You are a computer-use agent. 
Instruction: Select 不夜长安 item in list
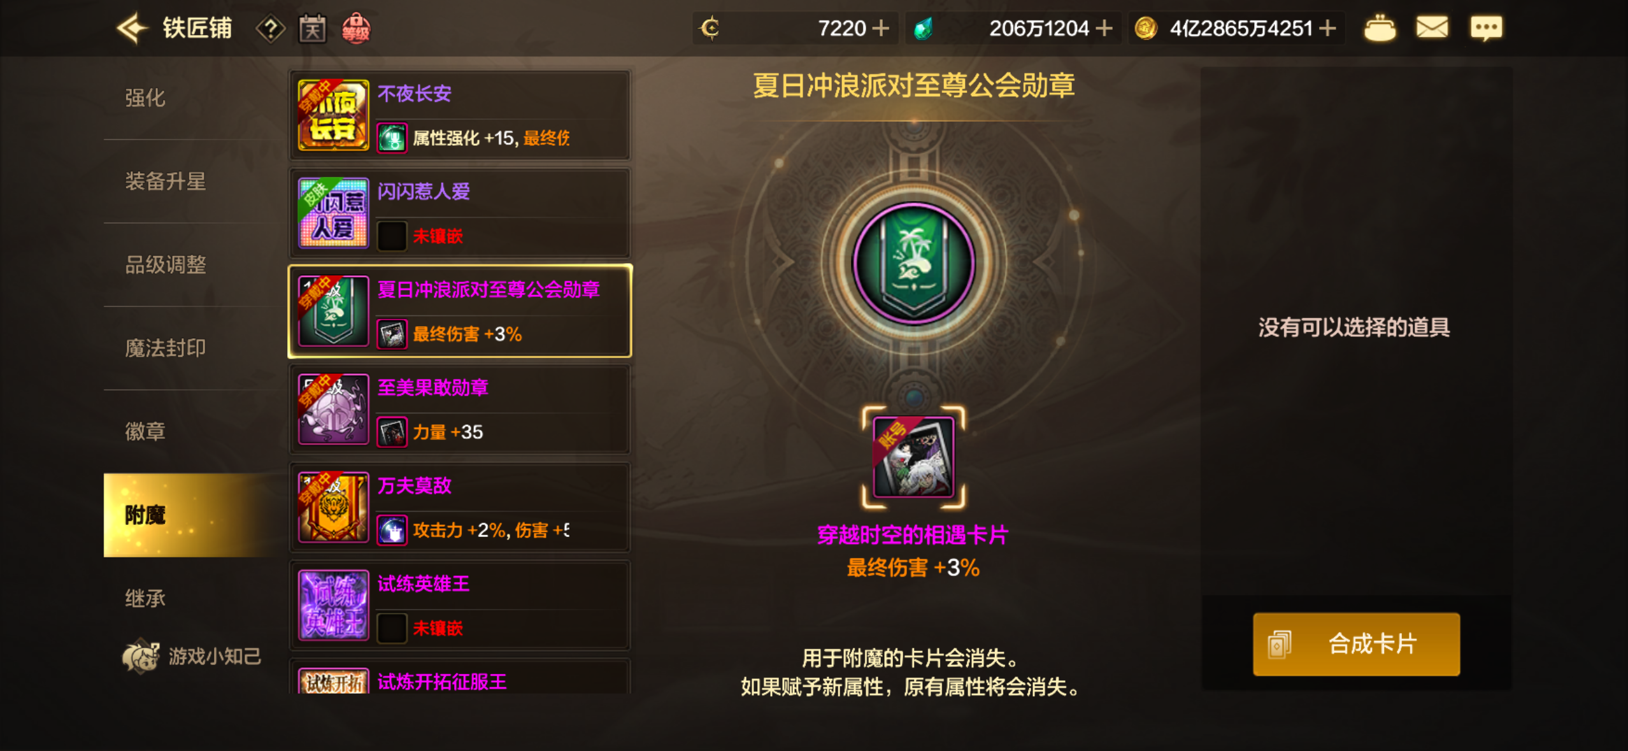(x=460, y=115)
